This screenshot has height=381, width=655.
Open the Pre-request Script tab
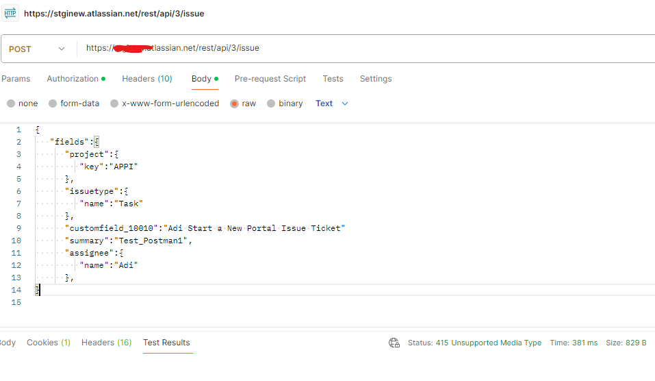click(270, 79)
